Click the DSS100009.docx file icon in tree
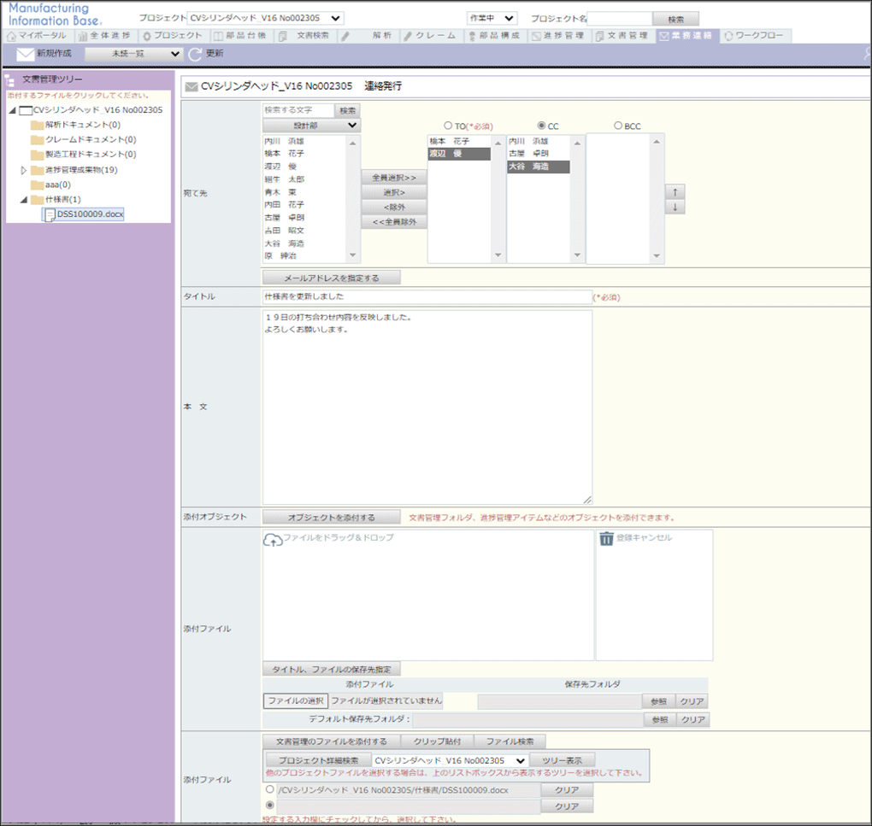 (x=50, y=214)
